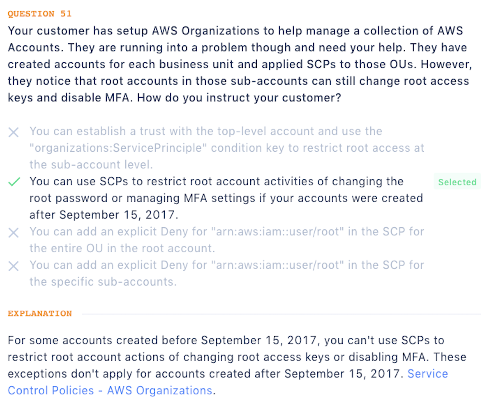Choose the explicit Deny for the entire OU answer
The height and width of the screenshot is (407, 484).
(226, 231)
